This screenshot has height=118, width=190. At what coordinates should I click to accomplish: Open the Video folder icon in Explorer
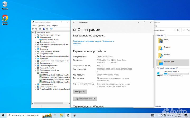click(x=160, y=41)
